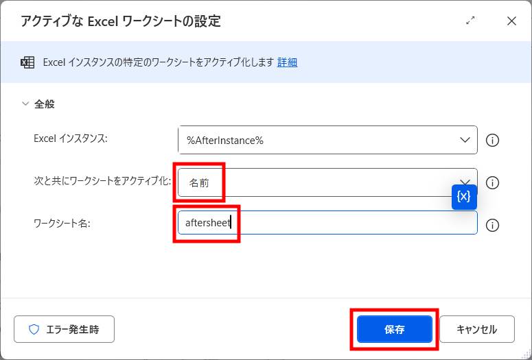Click the ワークシート名 input field
This screenshot has width=532, height=360.
327,223
